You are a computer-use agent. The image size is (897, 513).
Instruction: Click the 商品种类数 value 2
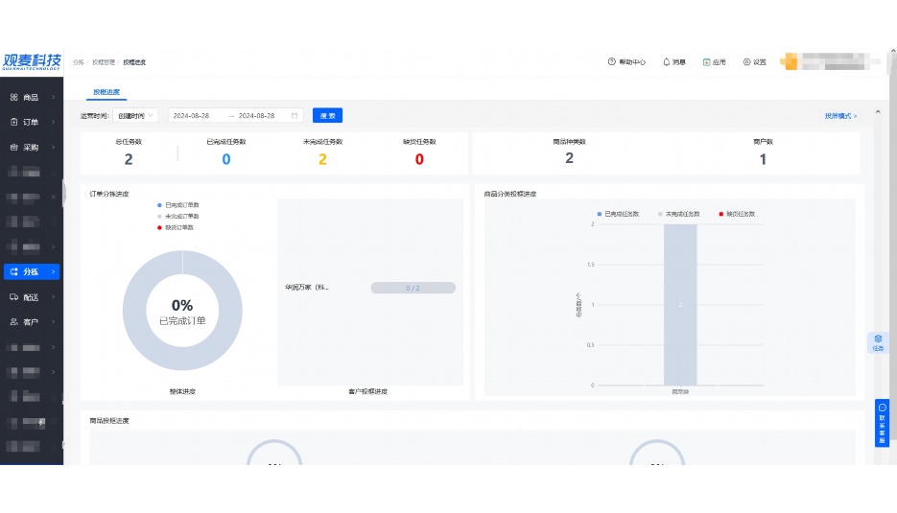(x=569, y=158)
